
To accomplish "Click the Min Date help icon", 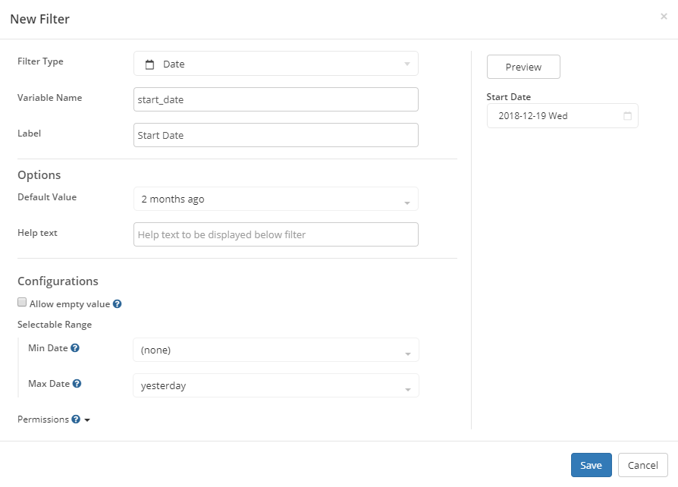I will point(75,348).
